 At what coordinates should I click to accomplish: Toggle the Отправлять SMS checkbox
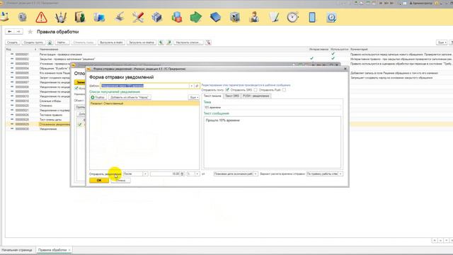point(256,90)
